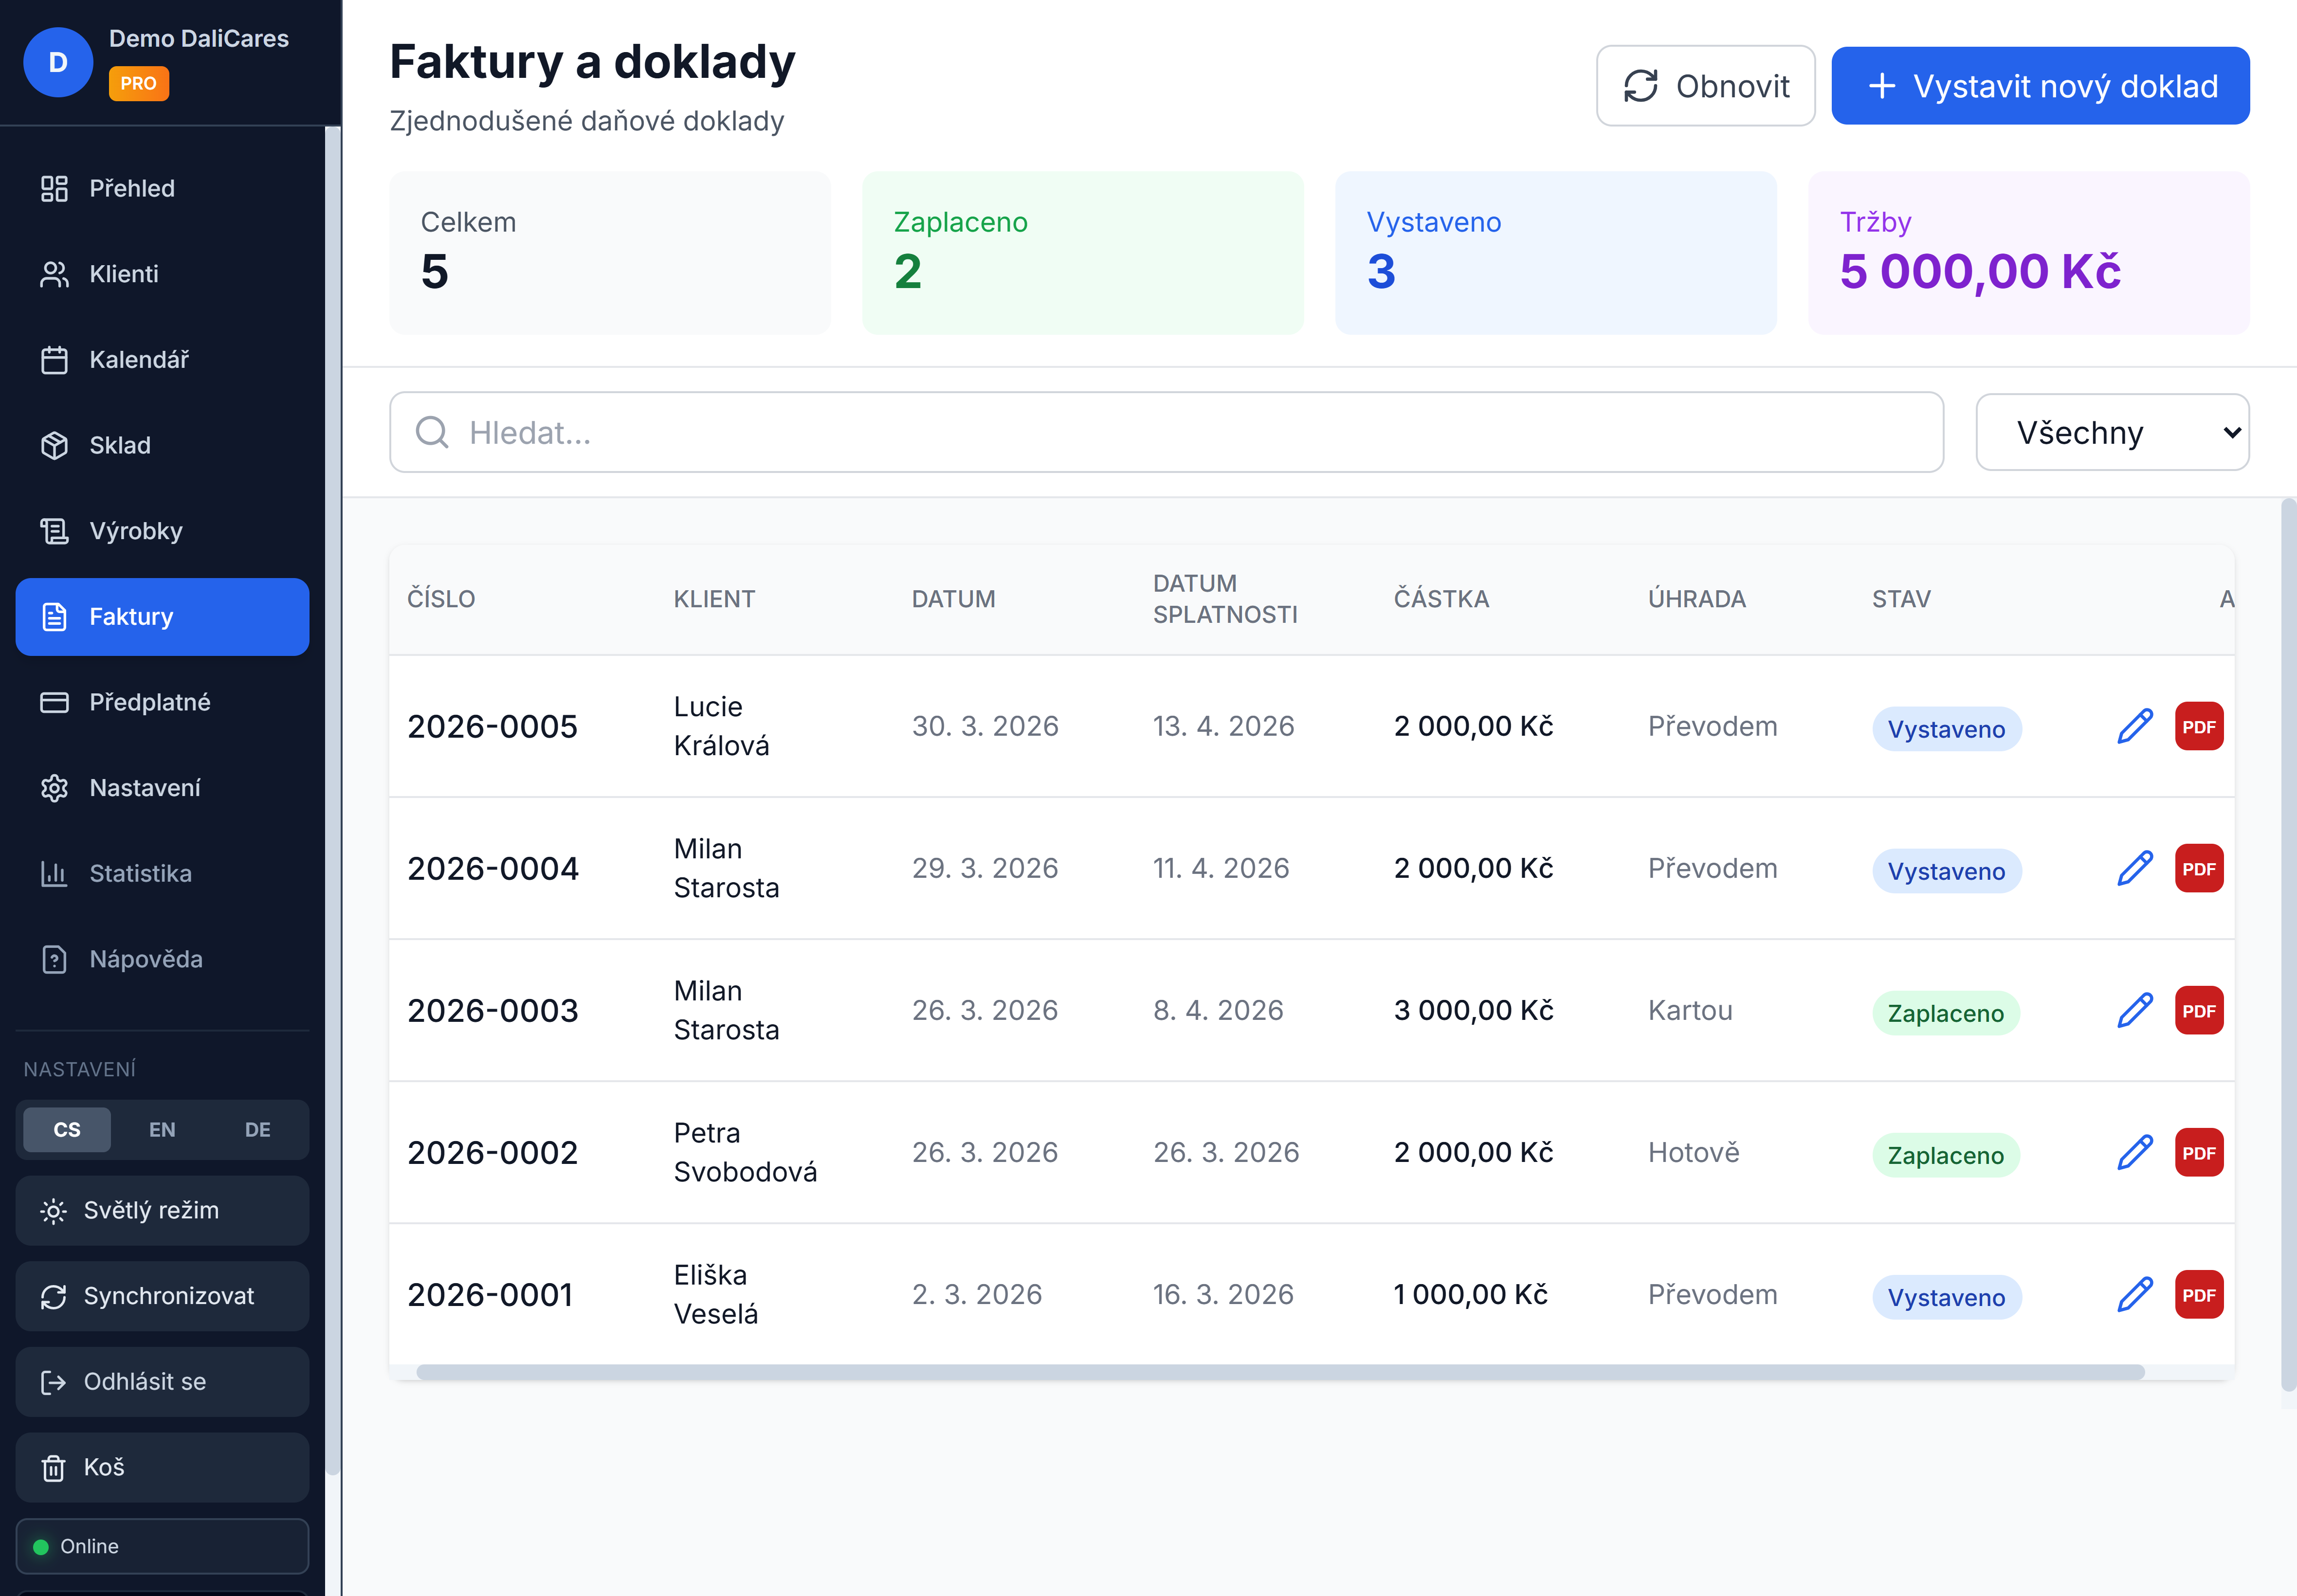Click the edit pencil for invoice 2026-0005
2297x1596 pixels.
2134,726
